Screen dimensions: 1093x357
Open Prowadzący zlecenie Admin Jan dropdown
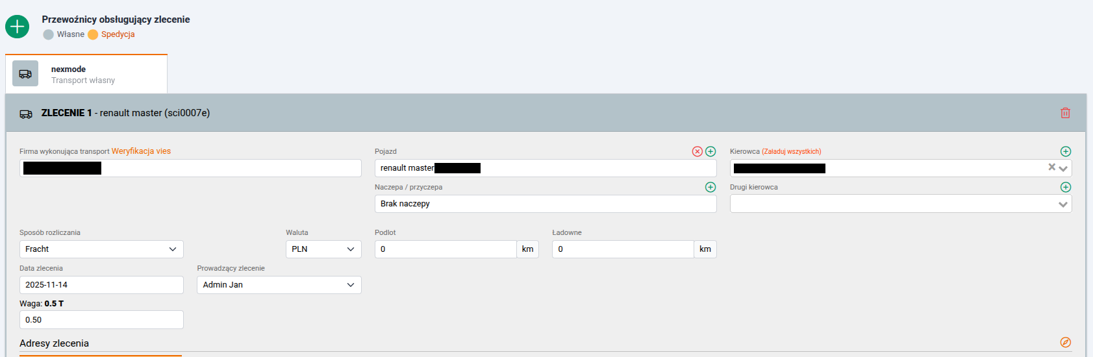click(279, 285)
